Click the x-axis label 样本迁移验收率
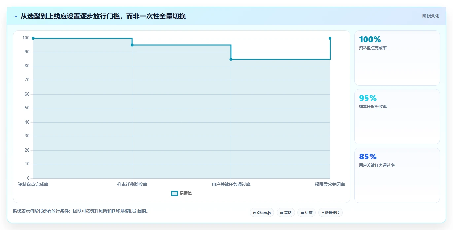 (132, 184)
